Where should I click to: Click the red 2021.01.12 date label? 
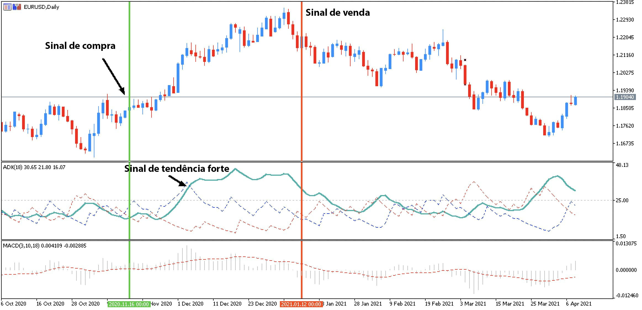click(x=301, y=304)
